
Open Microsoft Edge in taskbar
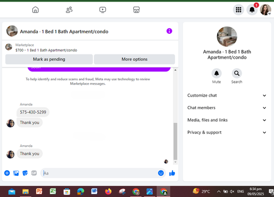[x=81, y=192]
